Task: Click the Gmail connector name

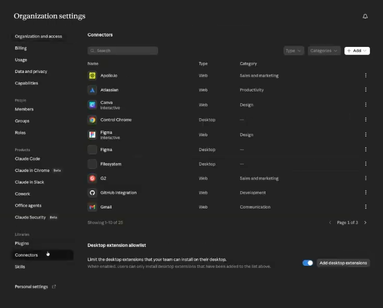Action: (106, 207)
